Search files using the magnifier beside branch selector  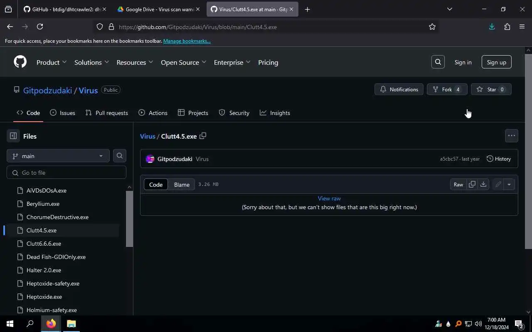(120, 156)
